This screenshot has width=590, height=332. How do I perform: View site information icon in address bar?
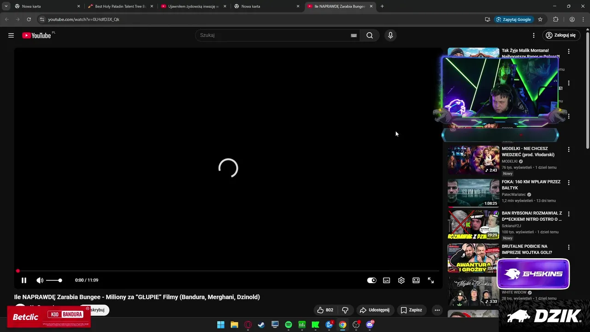(x=42, y=19)
